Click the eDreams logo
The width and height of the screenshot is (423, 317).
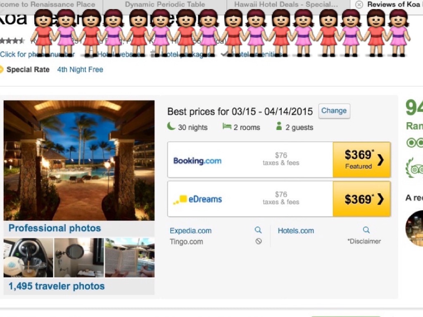pos(197,199)
